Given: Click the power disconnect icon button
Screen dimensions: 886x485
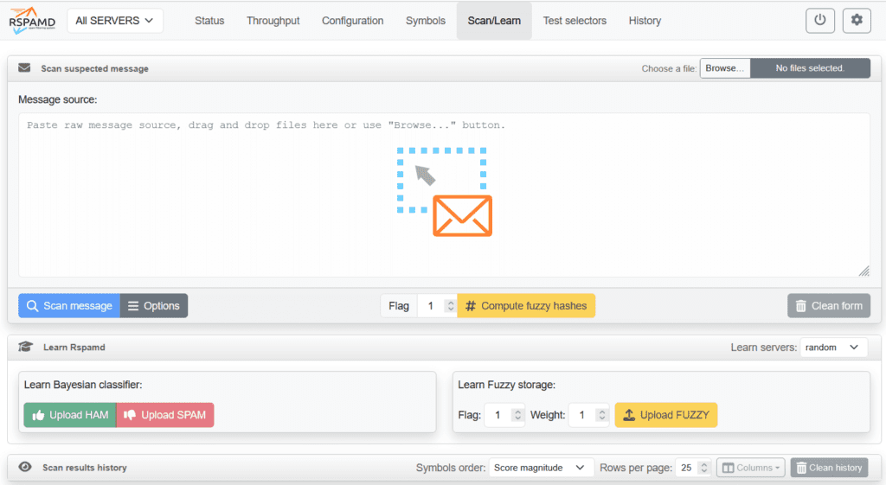Looking at the screenshot, I should pos(820,21).
